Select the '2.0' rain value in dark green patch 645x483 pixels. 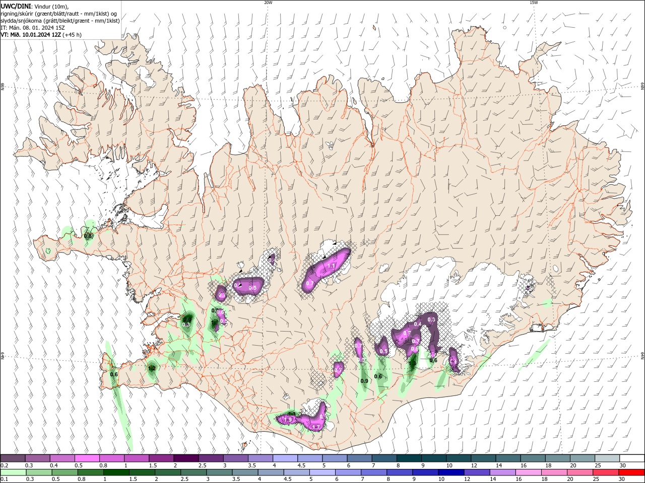[187, 319]
